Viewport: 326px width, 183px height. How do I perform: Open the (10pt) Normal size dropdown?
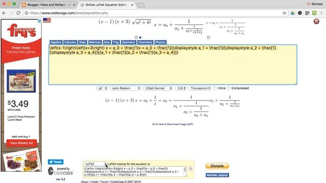158,88
